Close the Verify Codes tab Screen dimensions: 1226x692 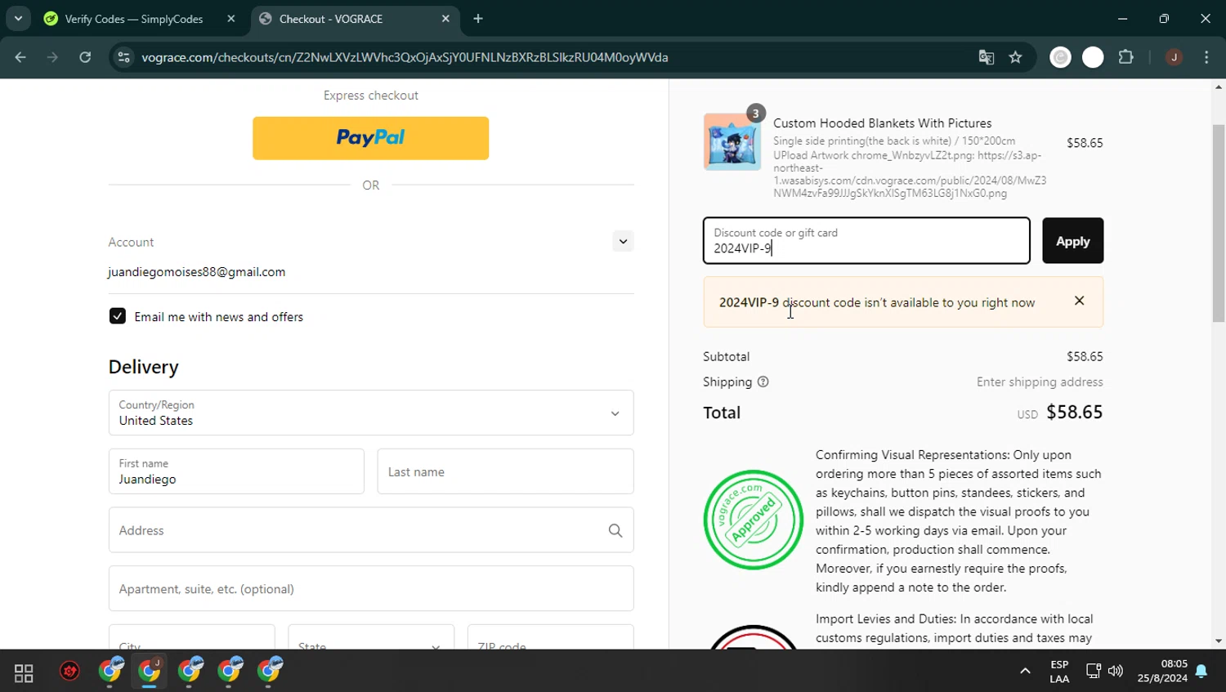(x=231, y=19)
